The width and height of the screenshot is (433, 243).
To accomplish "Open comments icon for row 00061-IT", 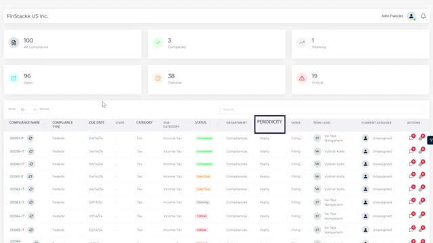I will [412, 175].
